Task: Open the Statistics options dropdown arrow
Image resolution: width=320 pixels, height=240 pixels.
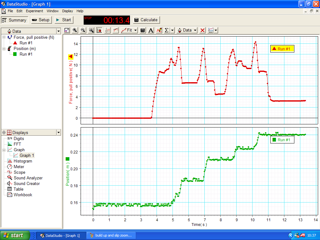Action: click(172, 30)
